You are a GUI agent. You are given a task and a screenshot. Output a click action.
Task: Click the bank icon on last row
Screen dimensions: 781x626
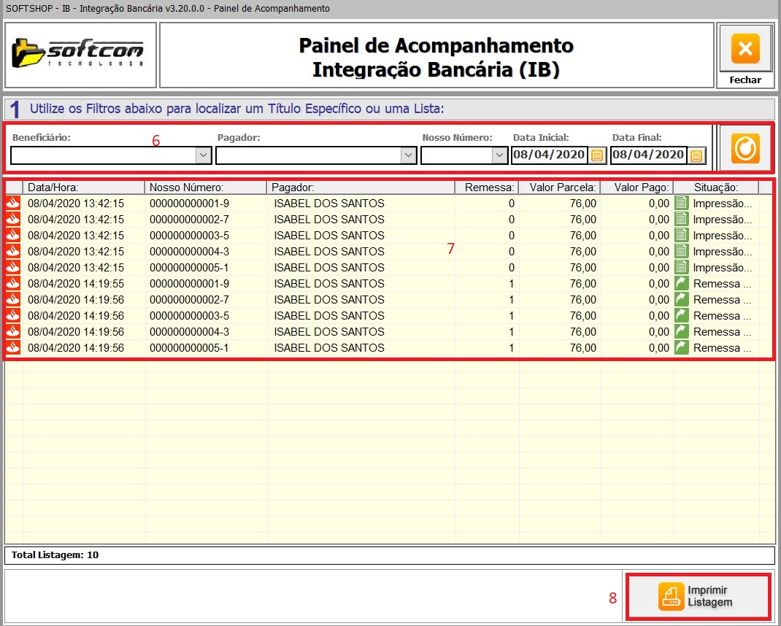click(13, 348)
